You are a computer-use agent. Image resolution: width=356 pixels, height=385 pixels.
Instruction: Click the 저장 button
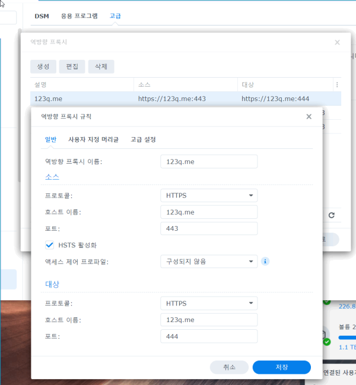click(x=282, y=367)
